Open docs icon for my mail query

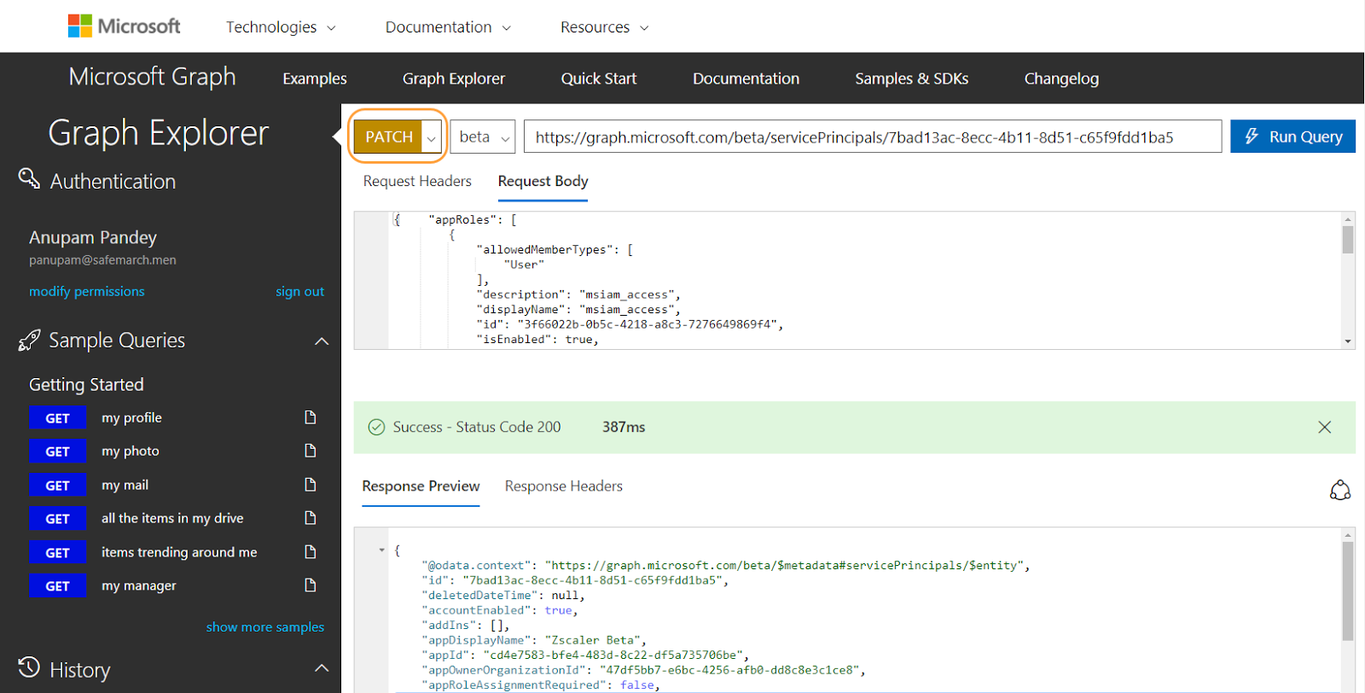[x=311, y=485]
